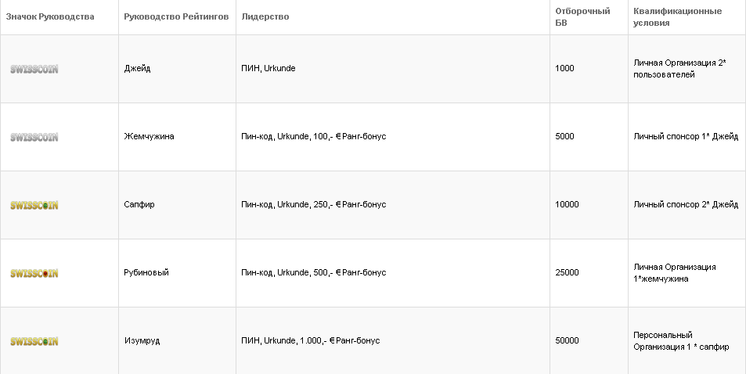Click the Рубиновый rank name cell

tap(147, 273)
